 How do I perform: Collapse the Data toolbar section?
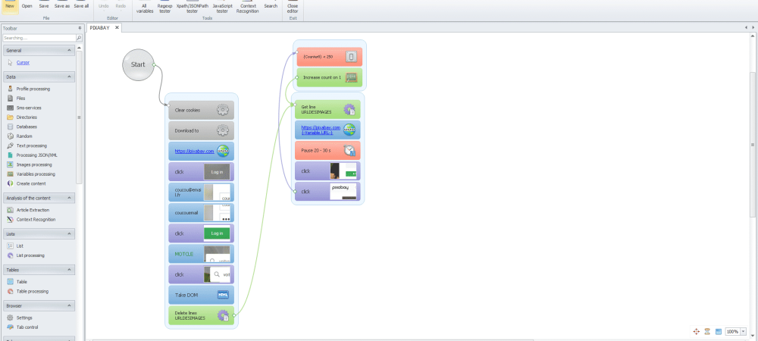click(x=70, y=77)
